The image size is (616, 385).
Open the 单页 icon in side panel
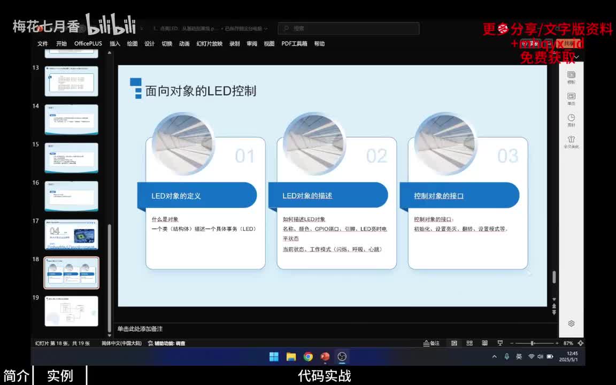pyautogui.click(x=571, y=98)
